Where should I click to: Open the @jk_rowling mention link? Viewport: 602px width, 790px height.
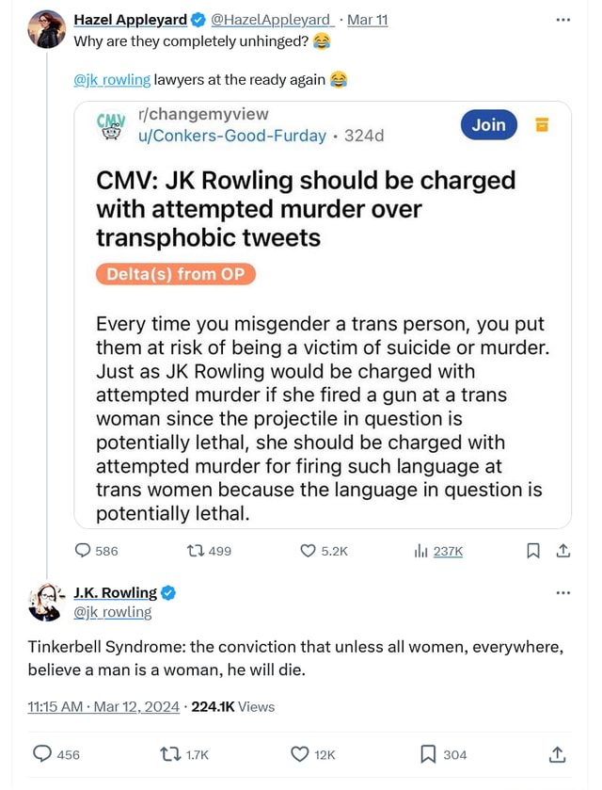111,80
